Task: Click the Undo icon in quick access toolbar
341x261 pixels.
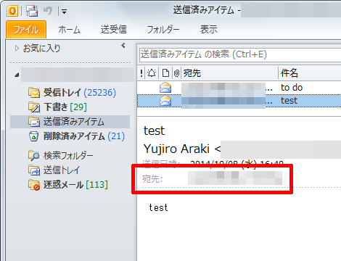Action: 48,11
